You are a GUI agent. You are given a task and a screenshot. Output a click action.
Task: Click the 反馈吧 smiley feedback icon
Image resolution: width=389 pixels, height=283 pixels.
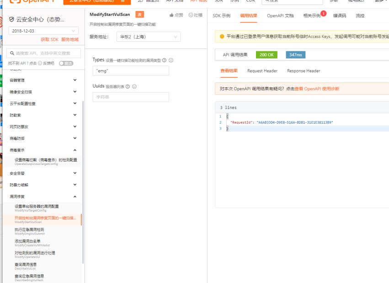pos(40,63)
